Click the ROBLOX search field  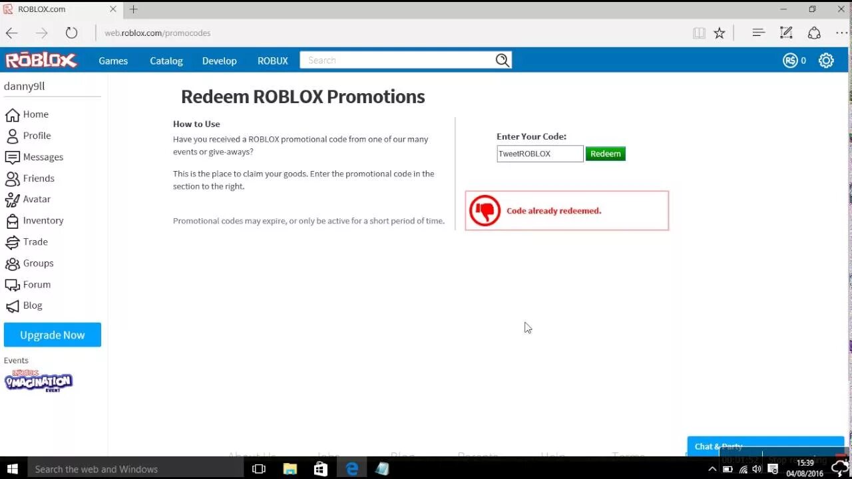[x=397, y=61]
